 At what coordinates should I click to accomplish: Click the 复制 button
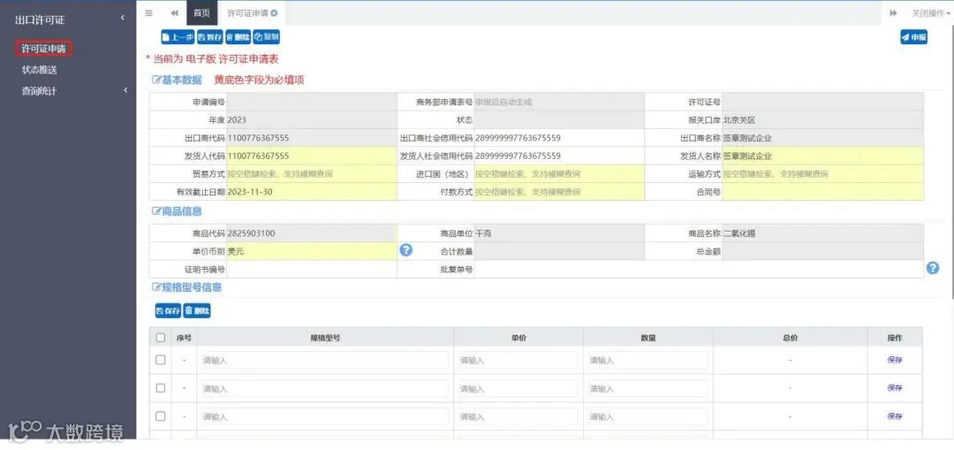point(267,37)
